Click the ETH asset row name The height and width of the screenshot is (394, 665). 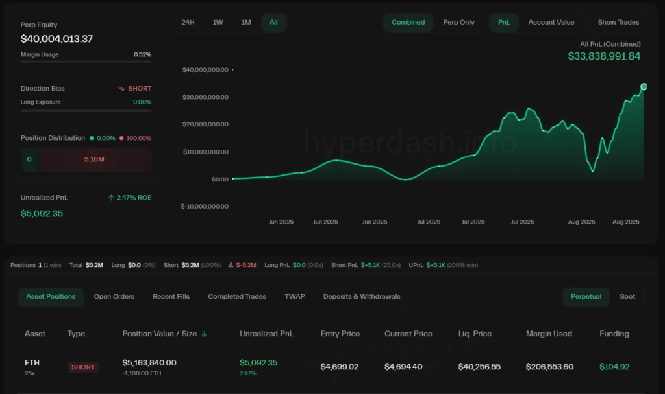[32, 363]
